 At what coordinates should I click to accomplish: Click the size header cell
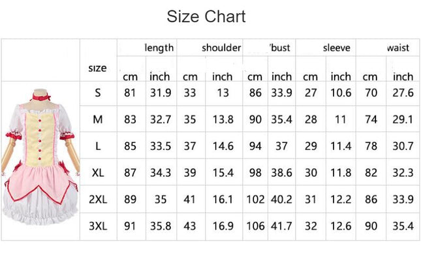click(x=97, y=68)
